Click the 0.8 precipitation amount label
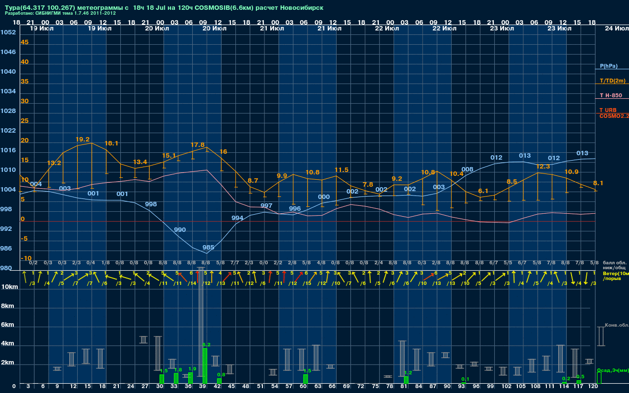This screenshot has width=629, height=393. [x=221, y=375]
